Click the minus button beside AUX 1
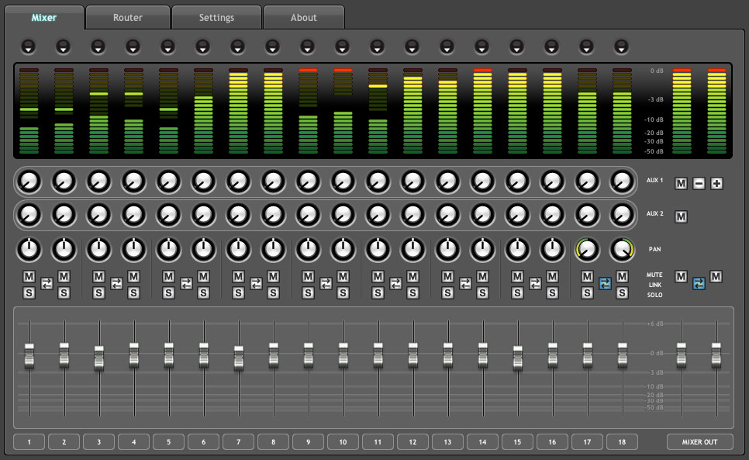This screenshot has width=749, height=460. click(x=699, y=184)
